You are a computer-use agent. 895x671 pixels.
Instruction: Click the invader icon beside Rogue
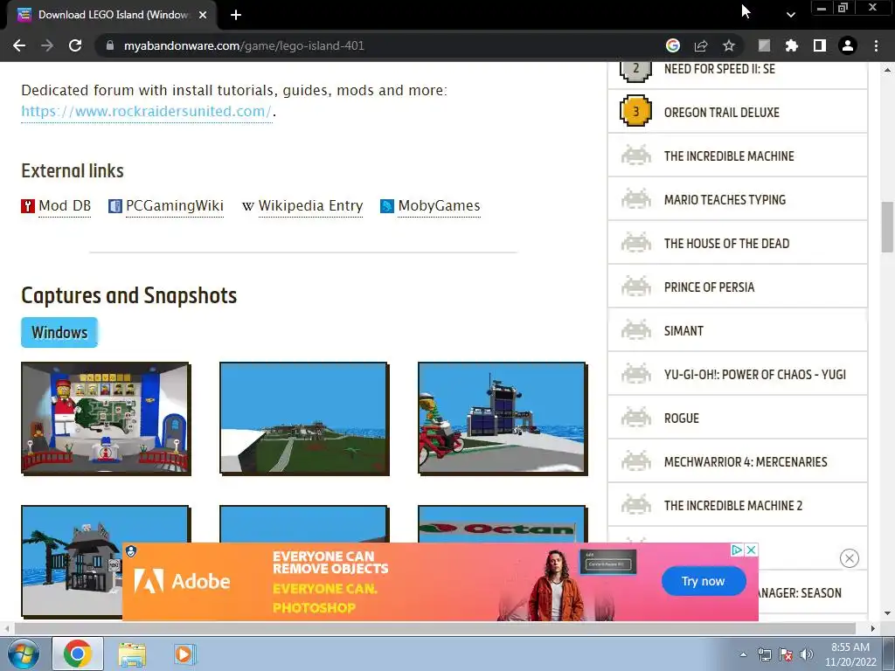[636, 418]
